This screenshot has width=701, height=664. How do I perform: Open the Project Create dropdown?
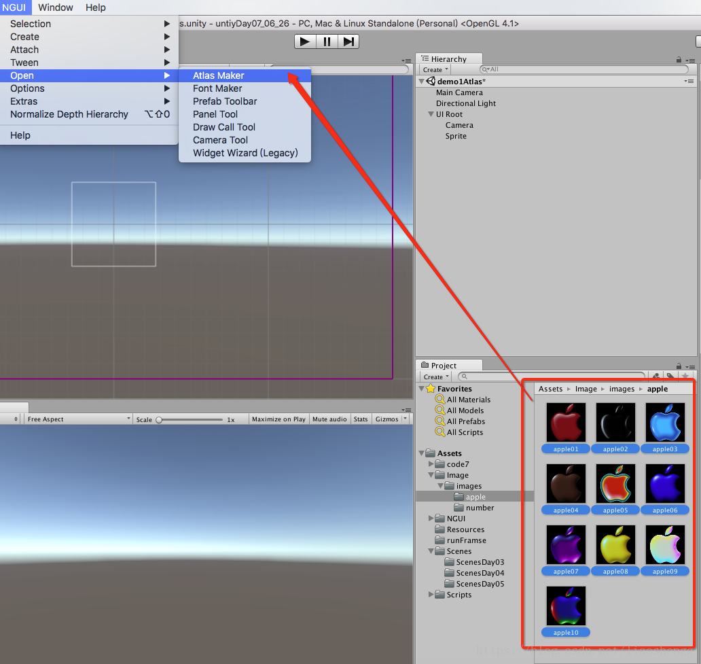(x=436, y=377)
